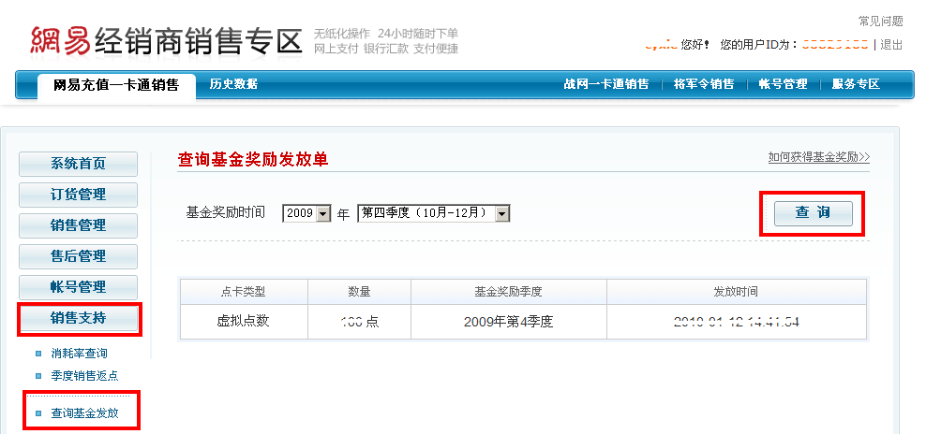The height and width of the screenshot is (434, 926).
Task: Click the 订货管理 sidebar button
Action: point(78,195)
